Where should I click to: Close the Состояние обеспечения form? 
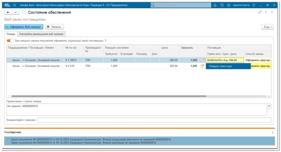pos(272,12)
